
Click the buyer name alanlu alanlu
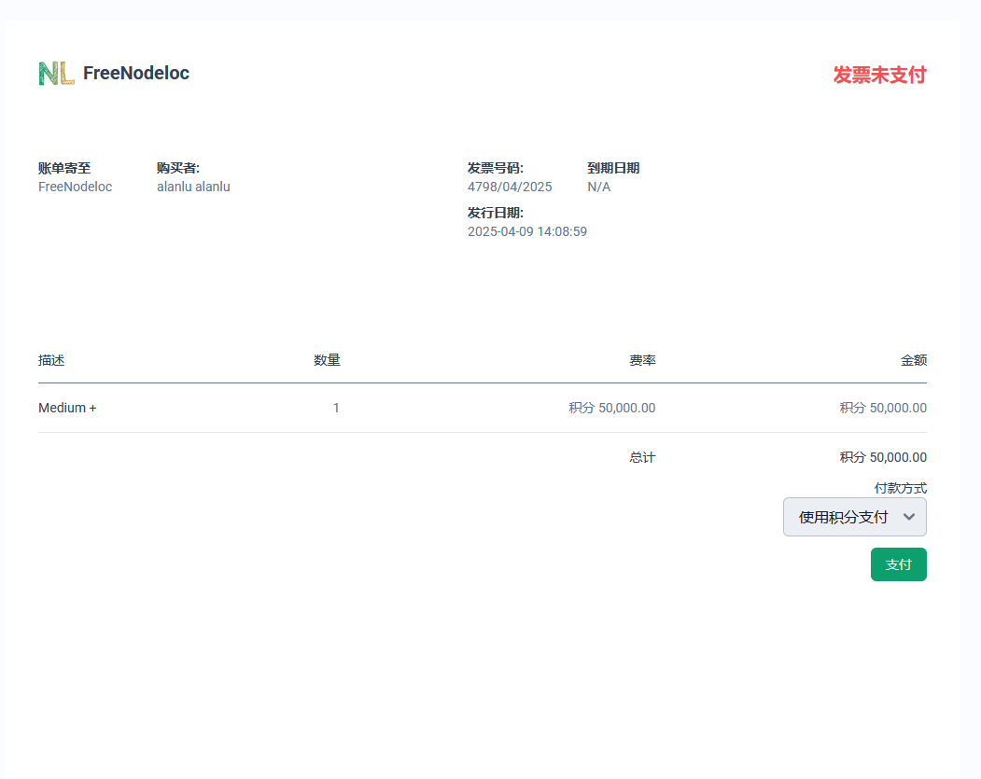tap(193, 187)
